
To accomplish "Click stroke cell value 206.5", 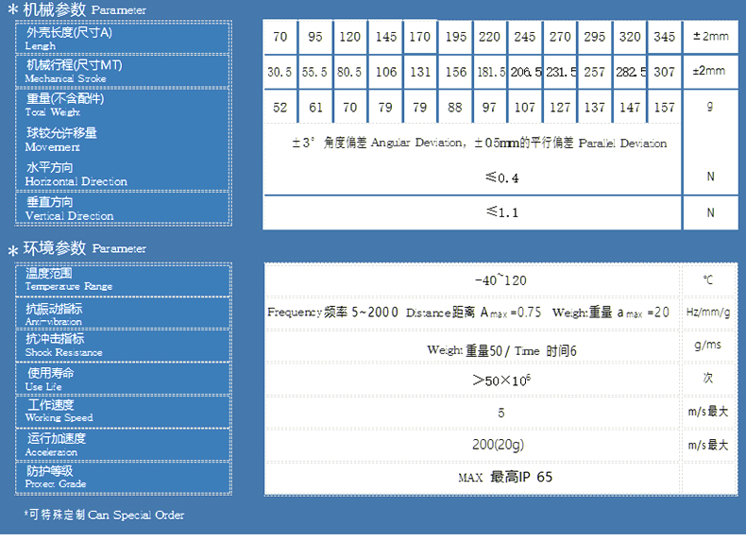I will point(526,72).
